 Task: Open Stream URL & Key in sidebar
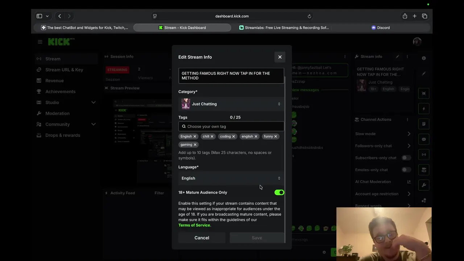coord(67,70)
